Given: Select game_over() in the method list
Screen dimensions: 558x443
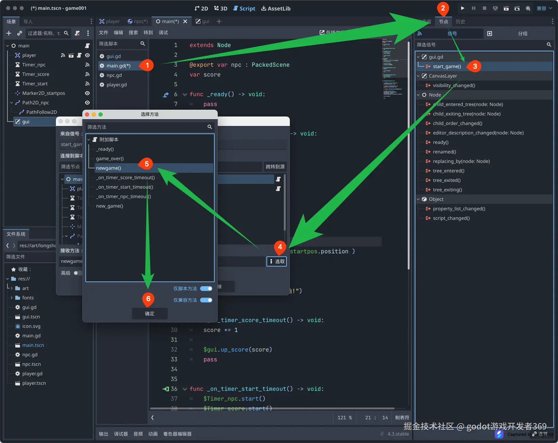Looking at the screenshot, I should (110, 159).
